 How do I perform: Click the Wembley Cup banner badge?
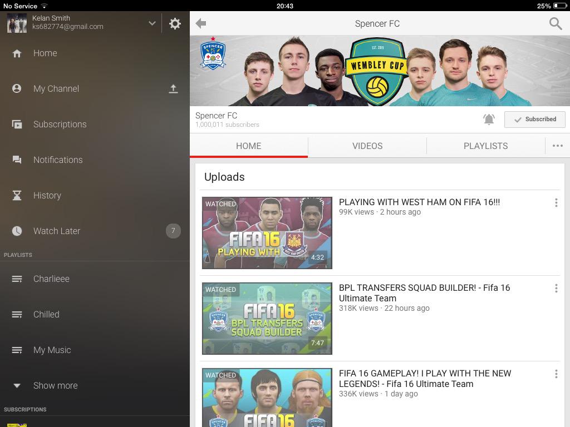377,72
